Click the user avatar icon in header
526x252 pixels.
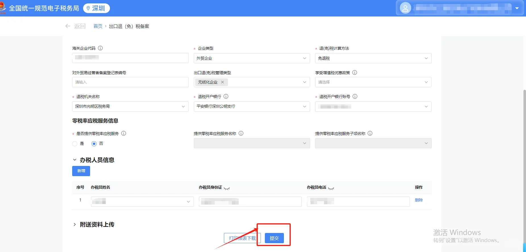406,8
